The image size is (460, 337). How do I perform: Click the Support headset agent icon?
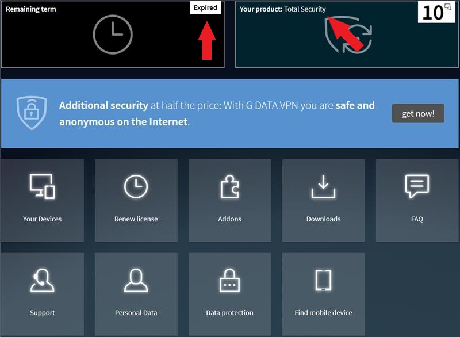pos(42,281)
